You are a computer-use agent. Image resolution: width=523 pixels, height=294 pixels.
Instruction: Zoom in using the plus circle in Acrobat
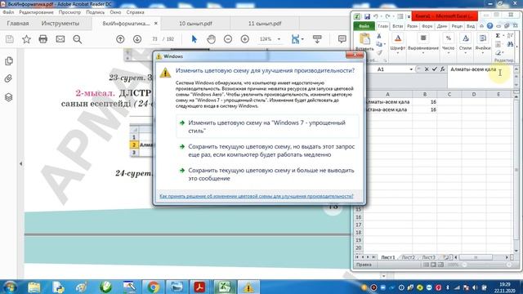[x=245, y=39]
